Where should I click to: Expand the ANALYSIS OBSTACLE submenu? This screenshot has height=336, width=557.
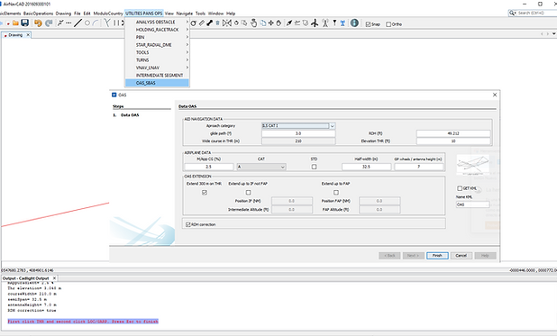(x=157, y=22)
